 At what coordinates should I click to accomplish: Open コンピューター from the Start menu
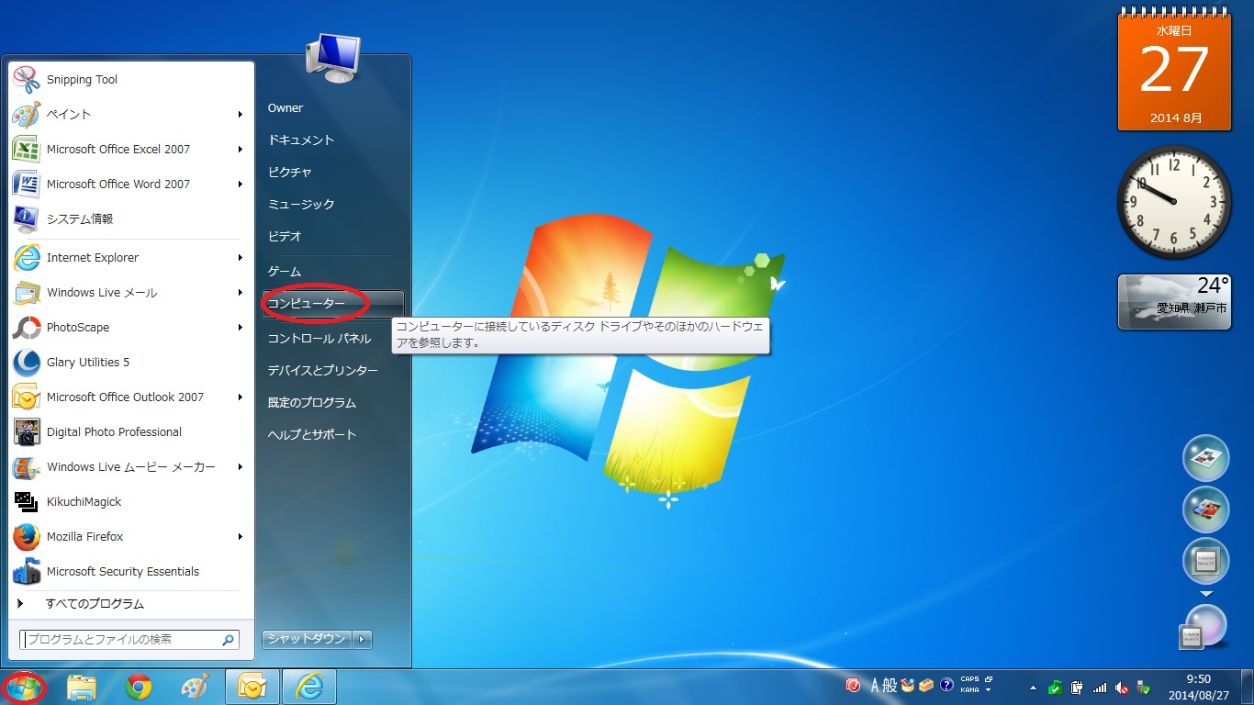click(332, 304)
